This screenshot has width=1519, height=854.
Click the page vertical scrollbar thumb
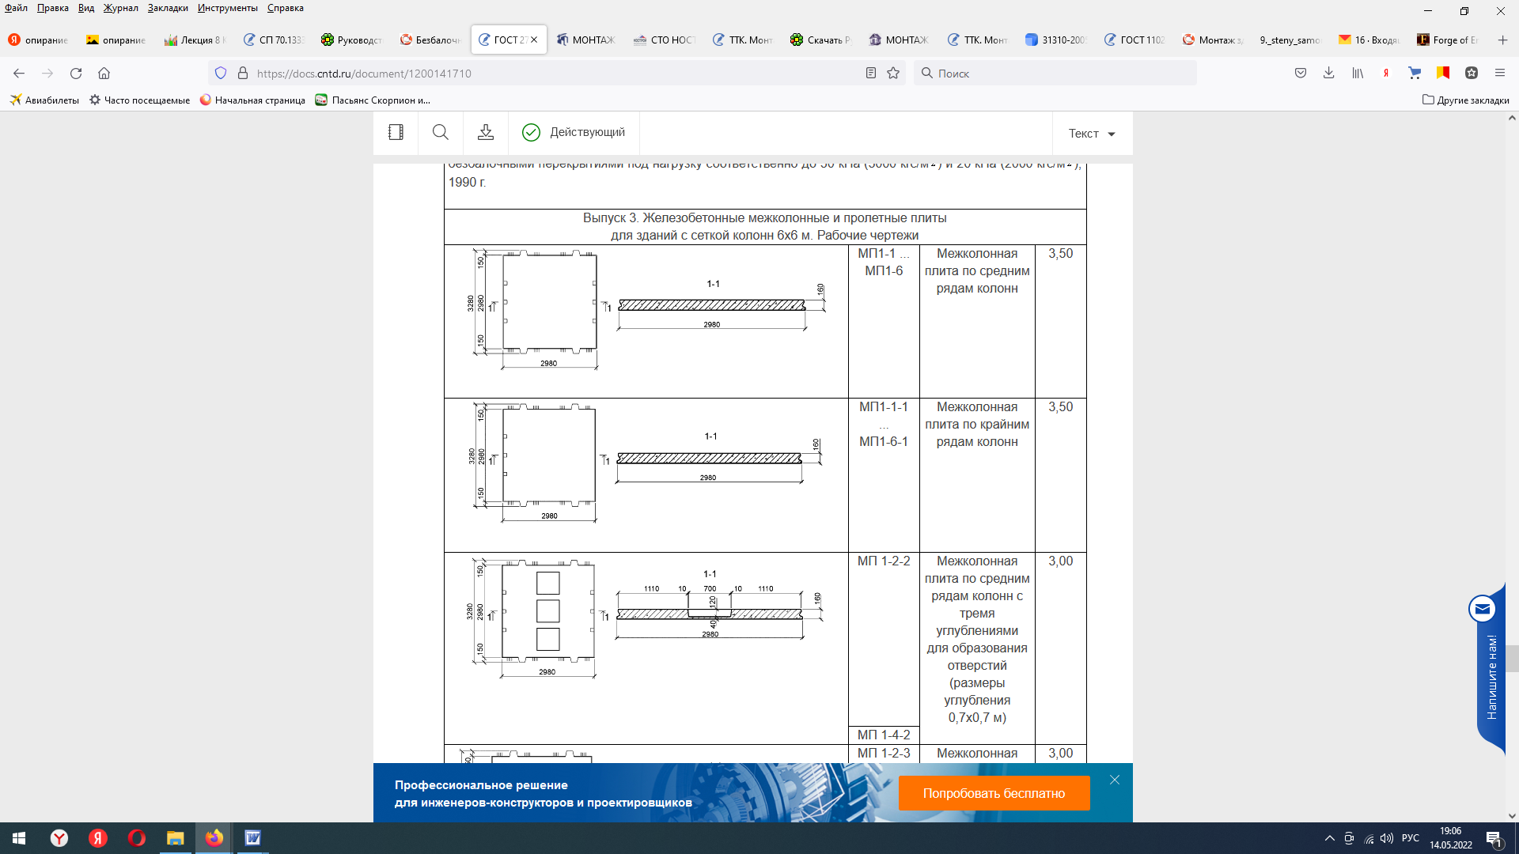1513,658
